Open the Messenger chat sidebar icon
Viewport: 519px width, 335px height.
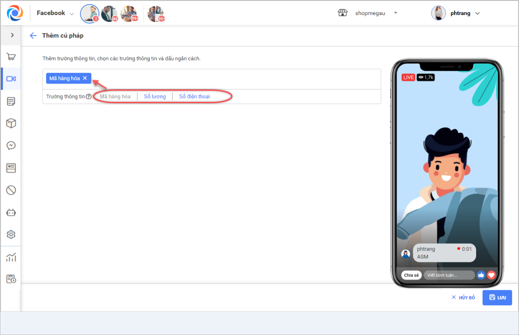pos(11,146)
